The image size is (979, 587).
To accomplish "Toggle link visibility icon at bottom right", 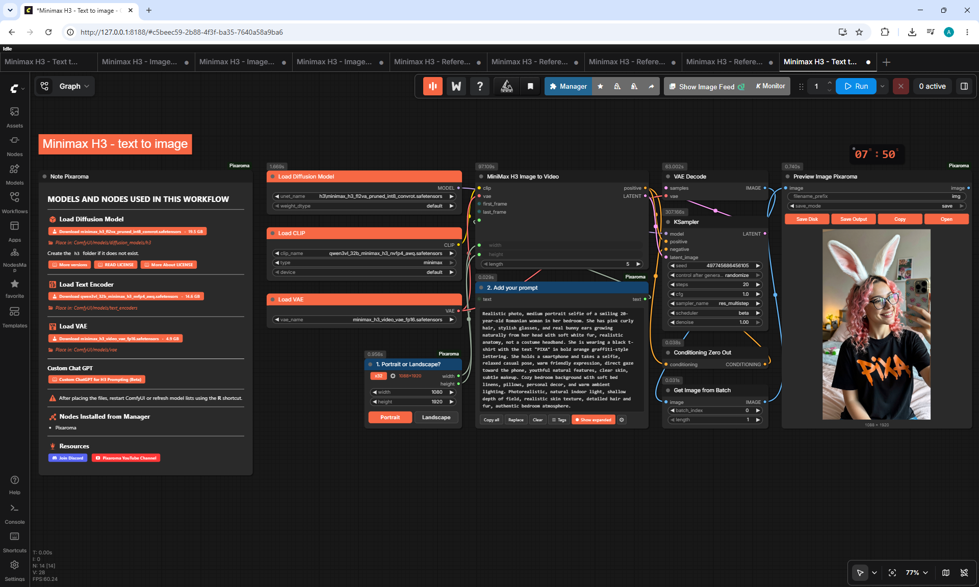I will pos(964,573).
